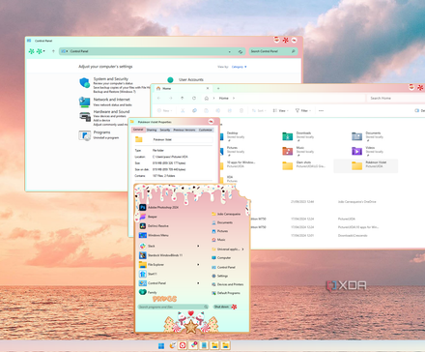Image resolution: width=425 pixels, height=352 pixels.
Task: Click Uninstall a program link
Action: [x=106, y=137]
